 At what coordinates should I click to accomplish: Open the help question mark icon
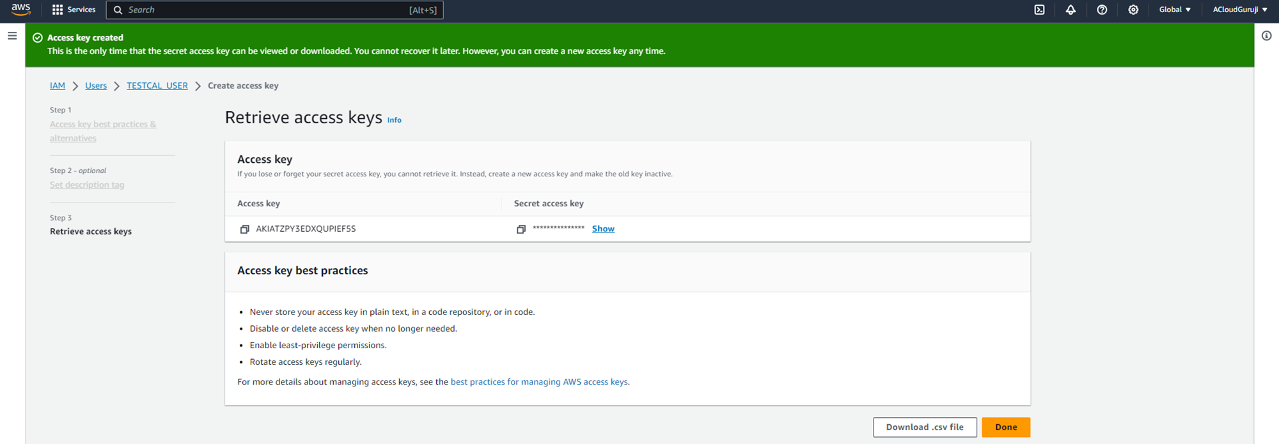[1102, 10]
